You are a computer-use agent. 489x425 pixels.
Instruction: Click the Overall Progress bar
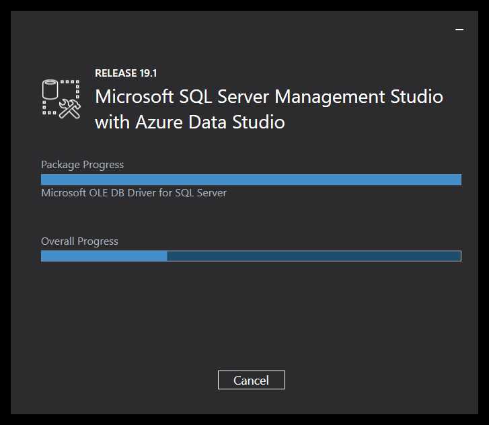click(251, 256)
